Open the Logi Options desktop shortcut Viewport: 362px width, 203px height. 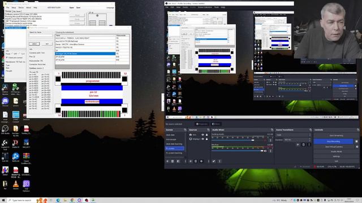click(27, 184)
